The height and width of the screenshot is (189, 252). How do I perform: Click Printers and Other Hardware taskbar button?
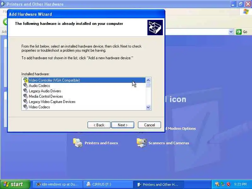158,184
